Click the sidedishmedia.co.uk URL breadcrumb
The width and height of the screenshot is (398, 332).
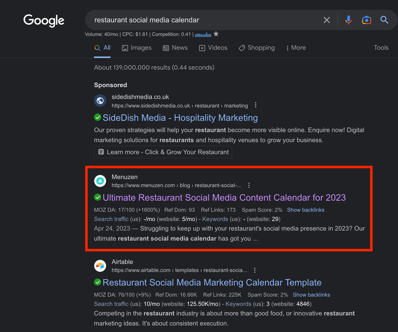click(x=180, y=106)
